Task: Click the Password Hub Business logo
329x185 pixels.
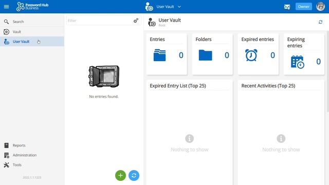Action: (32, 7)
